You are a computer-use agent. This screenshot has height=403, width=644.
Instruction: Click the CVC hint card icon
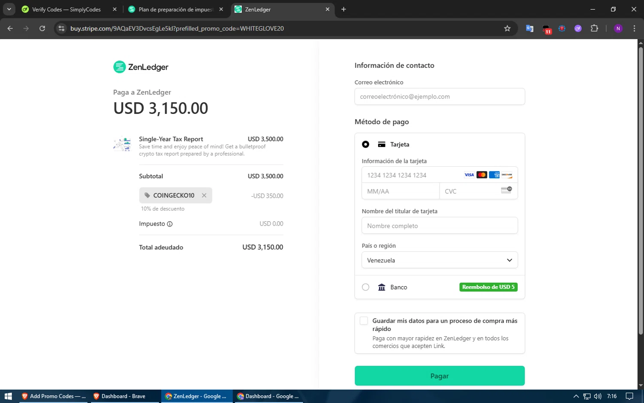coord(507,190)
